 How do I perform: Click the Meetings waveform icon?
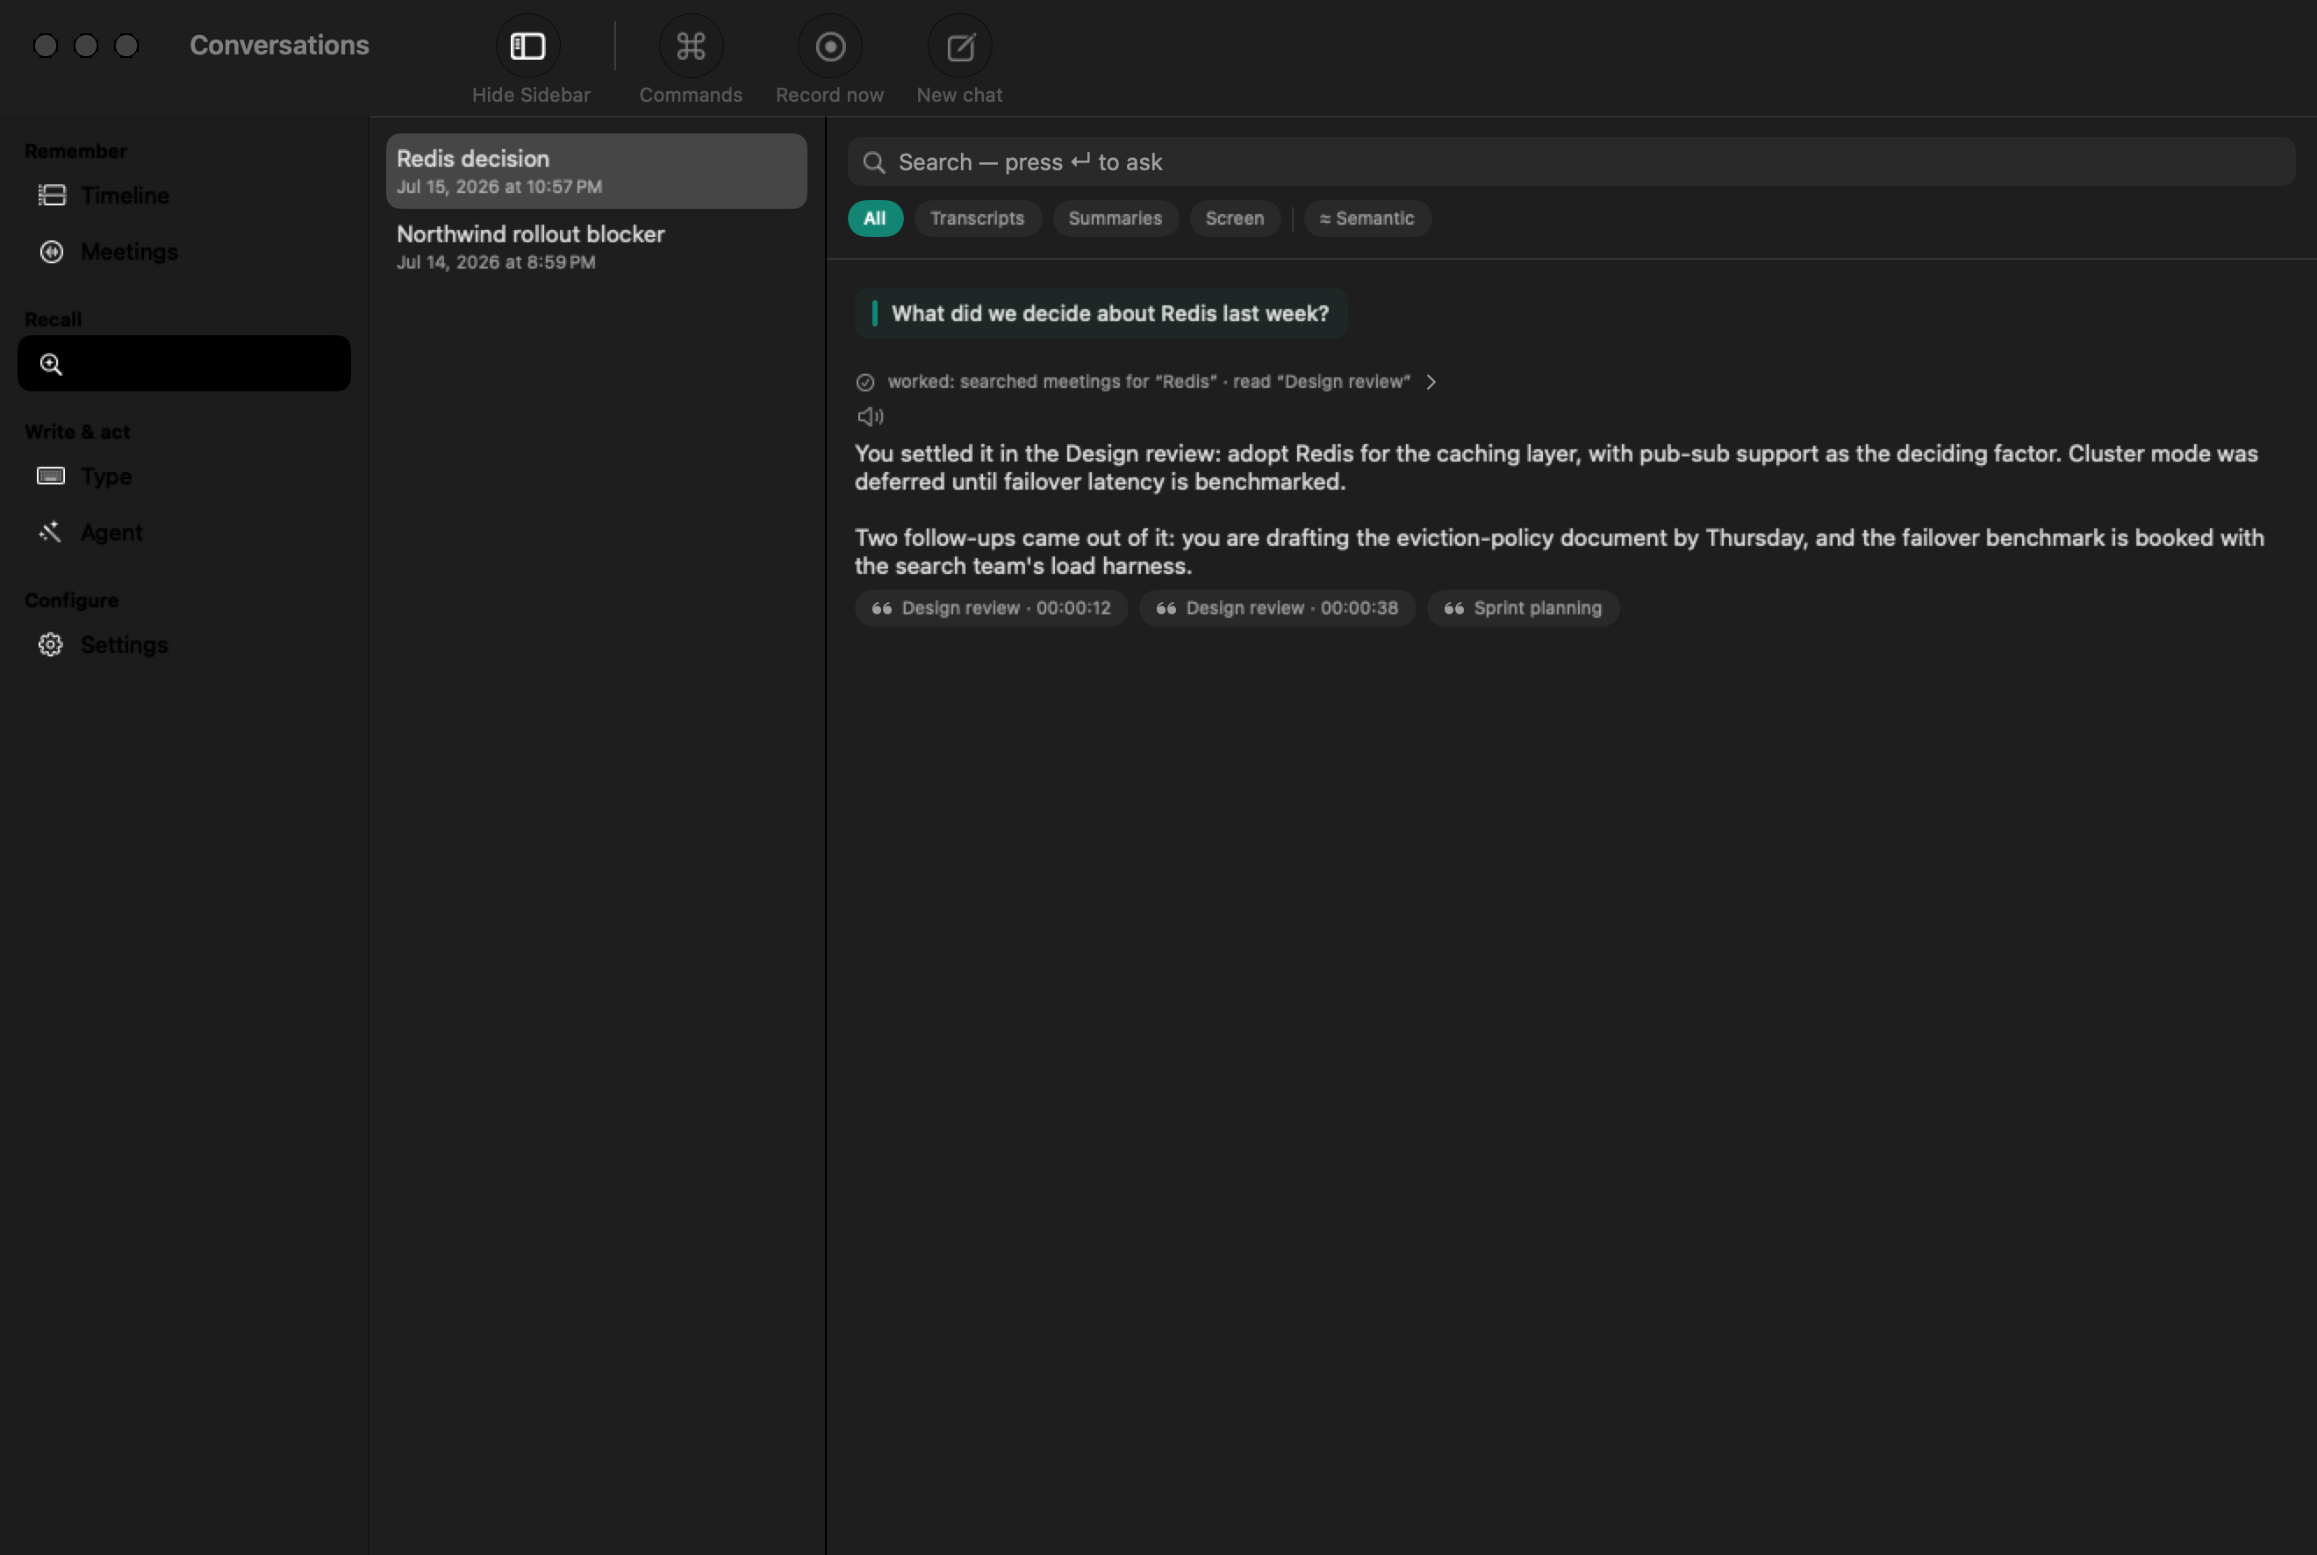tap(52, 252)
